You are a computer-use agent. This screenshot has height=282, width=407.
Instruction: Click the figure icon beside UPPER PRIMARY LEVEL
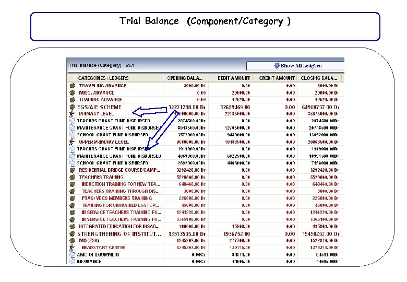tap(72, 142)
